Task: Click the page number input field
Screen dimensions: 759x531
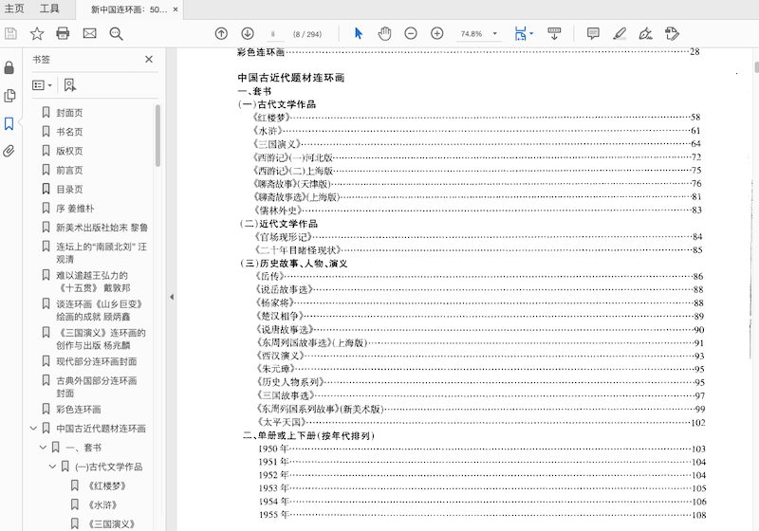Action: [274, 34]
